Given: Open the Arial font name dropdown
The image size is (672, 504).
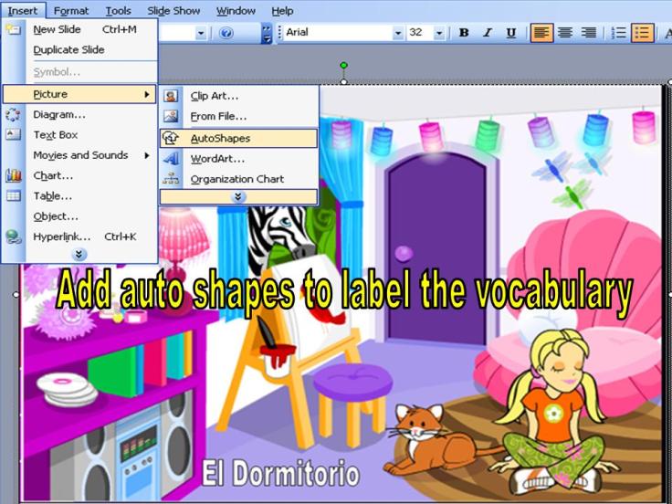Looking at the screenshot, I should click(x=398, y=33).
